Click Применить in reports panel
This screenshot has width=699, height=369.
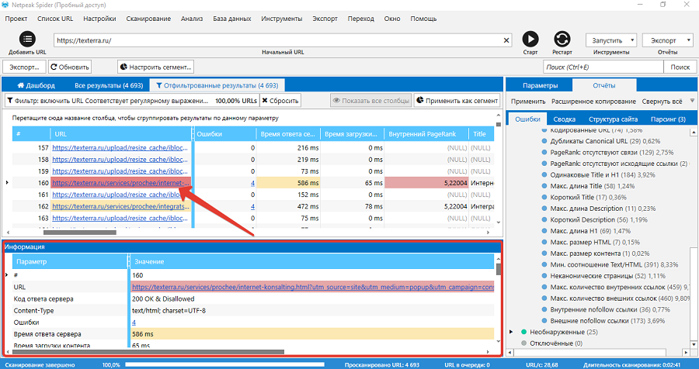pos(528,102)
